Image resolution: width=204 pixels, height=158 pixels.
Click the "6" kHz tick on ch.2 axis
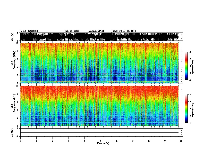(18, 102)
